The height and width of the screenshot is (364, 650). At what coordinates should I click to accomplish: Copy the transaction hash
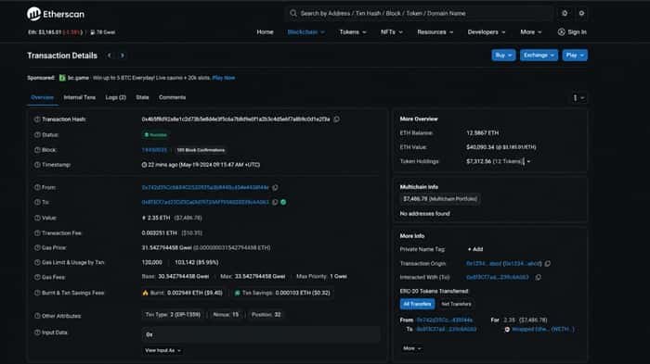coord(336,119)
